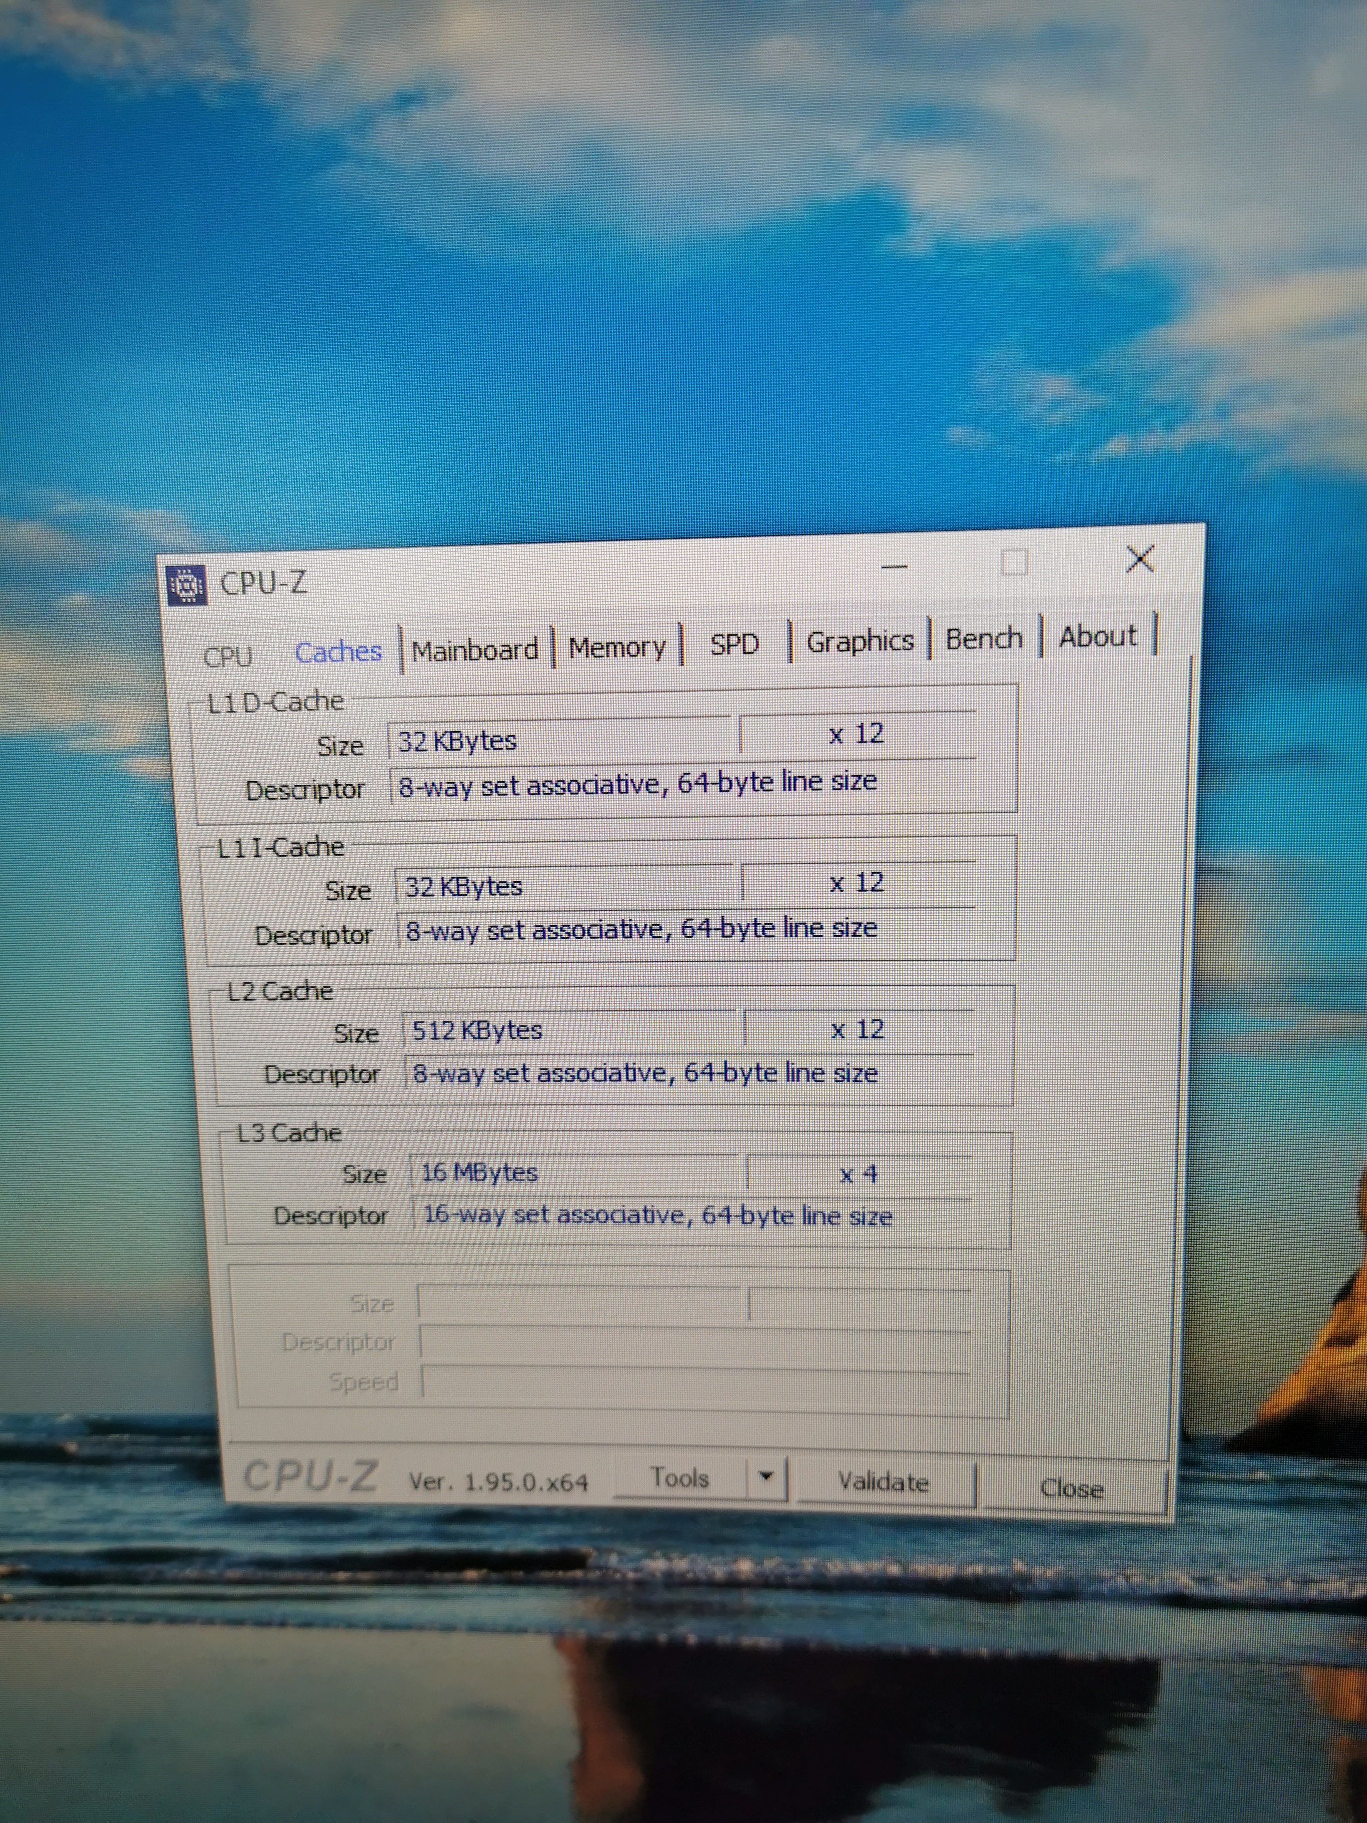Click the Close button at bottom
The width and height of the screenshot is (1367, 1823).
click(x=1071, y=1488)
